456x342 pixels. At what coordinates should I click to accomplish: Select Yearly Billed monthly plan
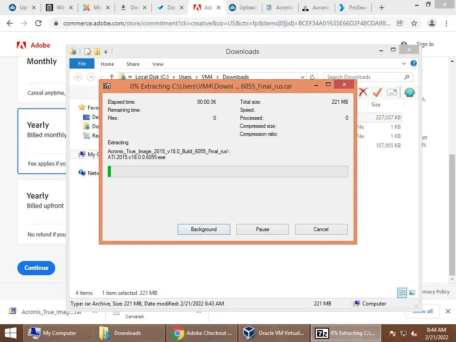42,141
